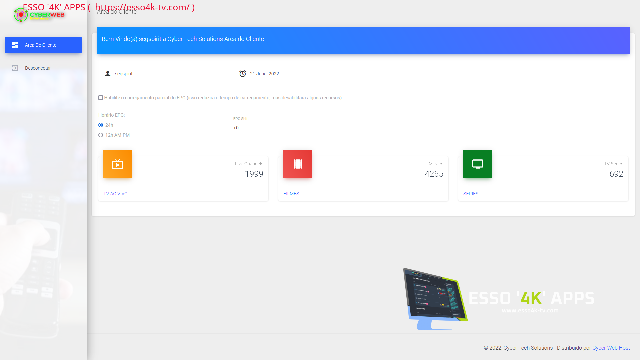Click the Horário EPG label
Screen dimensions: 640x360
coord(112,115)
